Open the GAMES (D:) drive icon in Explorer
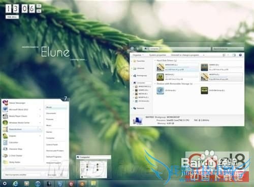The width and height of the screenshot is (254, 187). click(204, 67)
